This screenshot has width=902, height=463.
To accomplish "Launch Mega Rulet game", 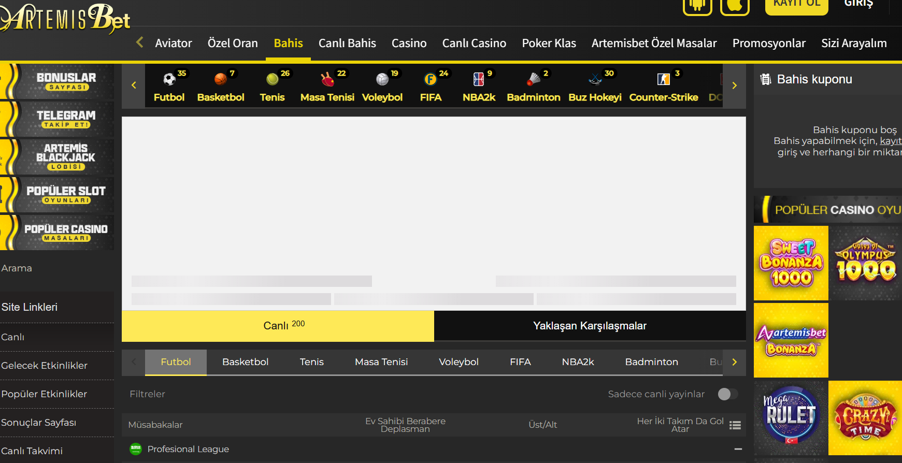I will pos(791,418).
